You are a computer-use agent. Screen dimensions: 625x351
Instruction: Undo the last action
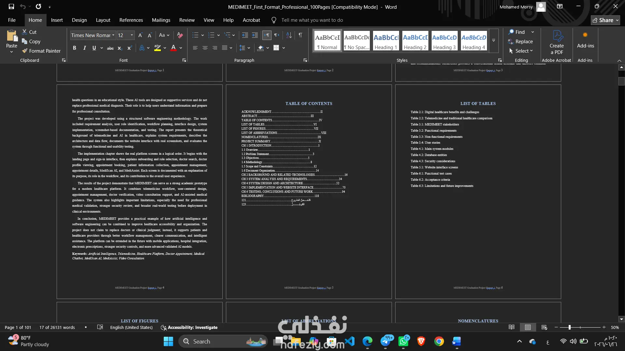(x=22, y=6)
